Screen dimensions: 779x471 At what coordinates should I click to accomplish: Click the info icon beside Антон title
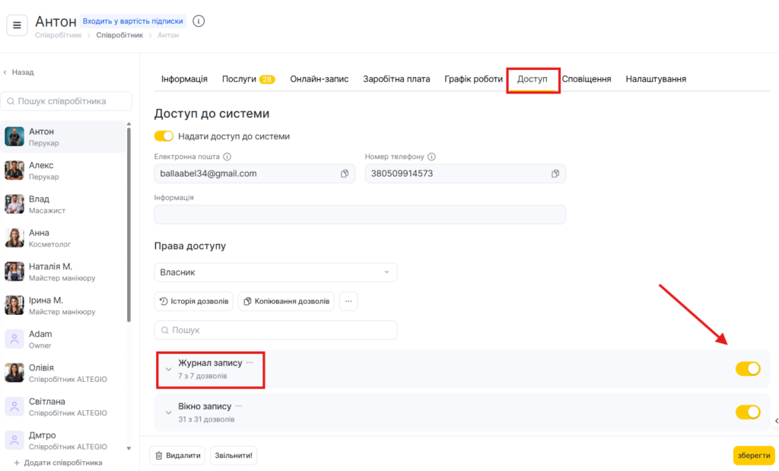199,21
